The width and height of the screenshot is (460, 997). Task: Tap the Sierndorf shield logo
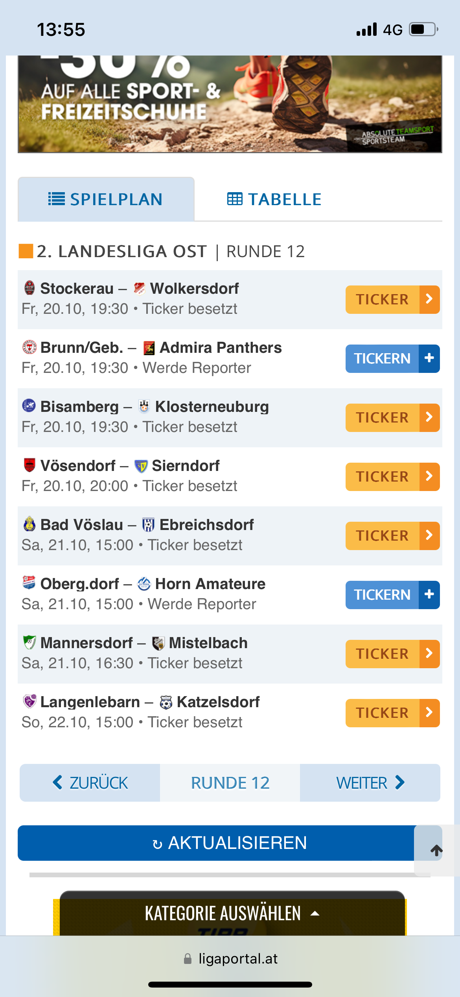[x=141, y=466]
